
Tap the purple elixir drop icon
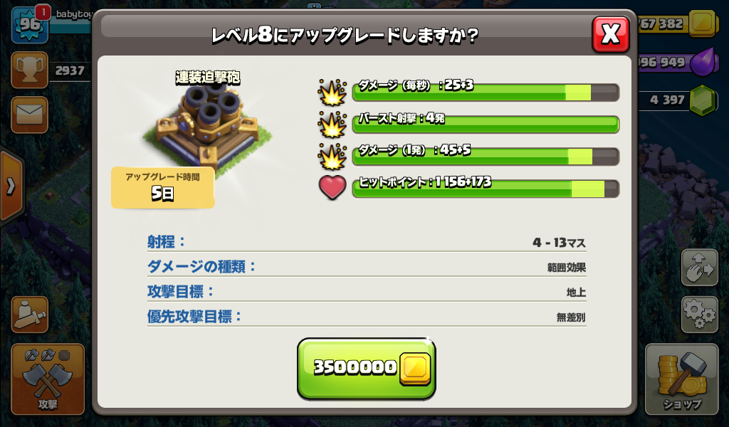(703, 62)
